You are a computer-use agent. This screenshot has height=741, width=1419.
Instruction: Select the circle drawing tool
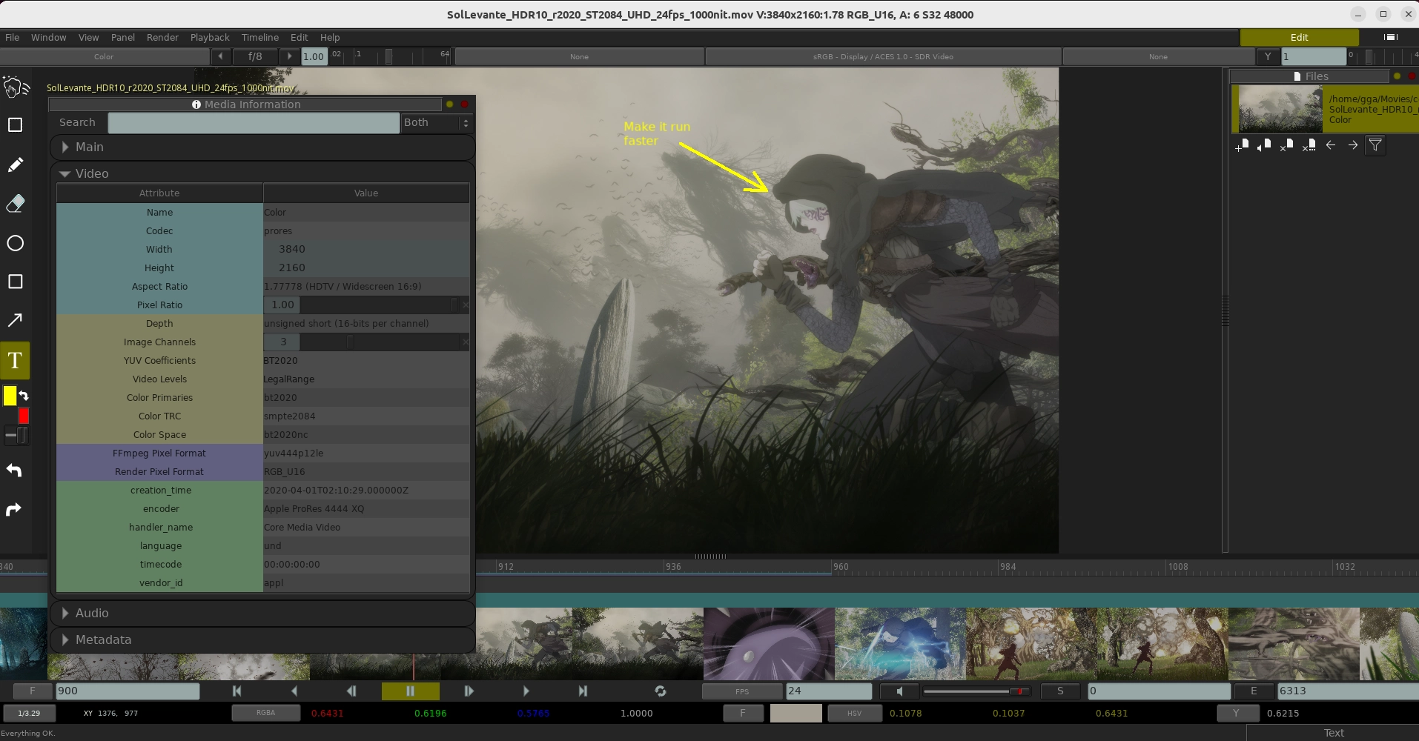click(x=15, y=243)
